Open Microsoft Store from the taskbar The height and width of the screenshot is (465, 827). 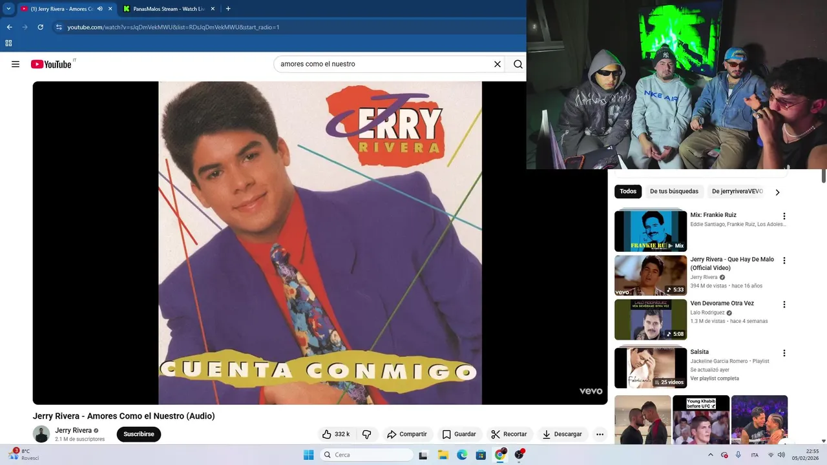pyautogui.click(x=481, y=455)
